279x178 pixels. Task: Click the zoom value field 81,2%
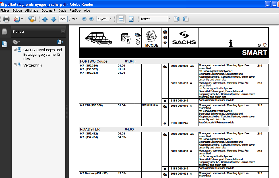click(x=102, y=19)
